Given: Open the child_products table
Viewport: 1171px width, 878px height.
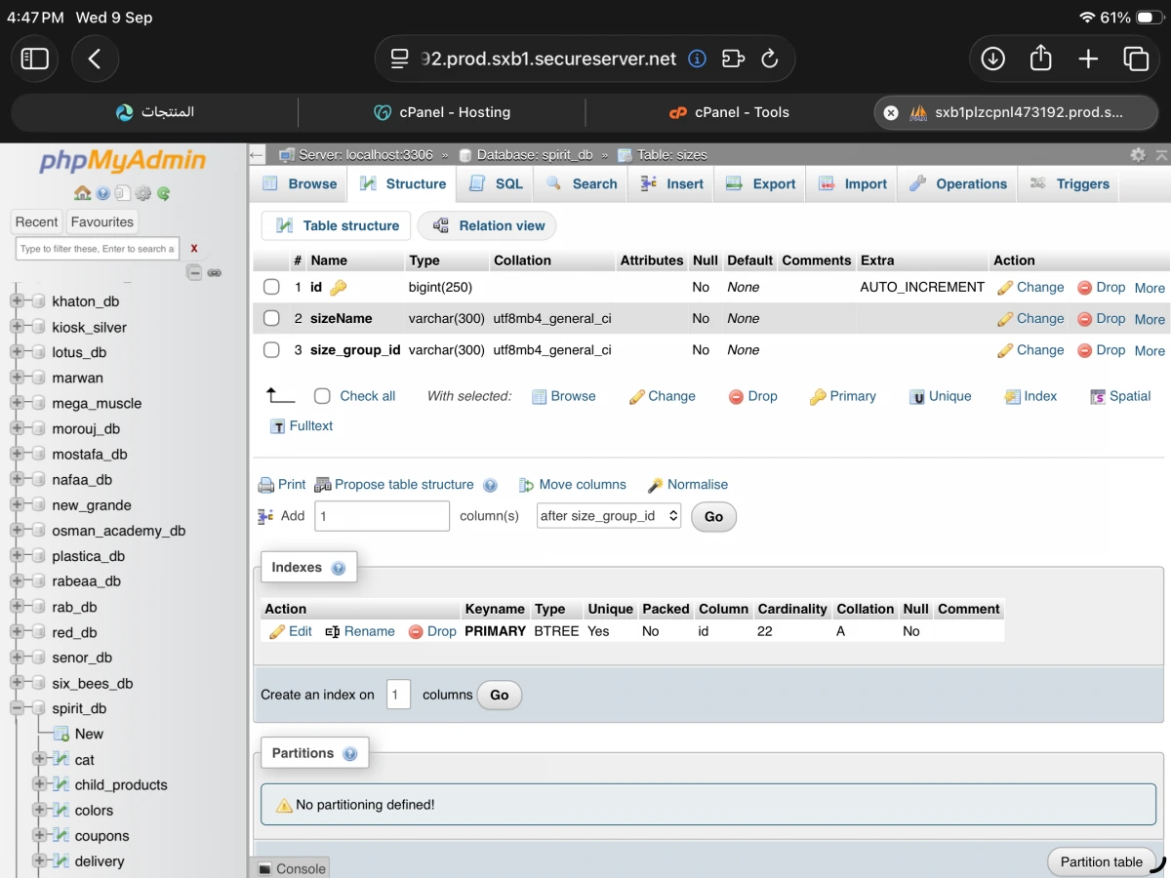Looking at the screenshot, I should [x=121, y=785].
